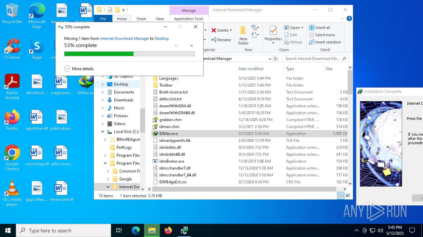This screenshot has width=423, height=237.
Task: Collapse the Local Disk (C:) tree node
Action: point(102,132)
